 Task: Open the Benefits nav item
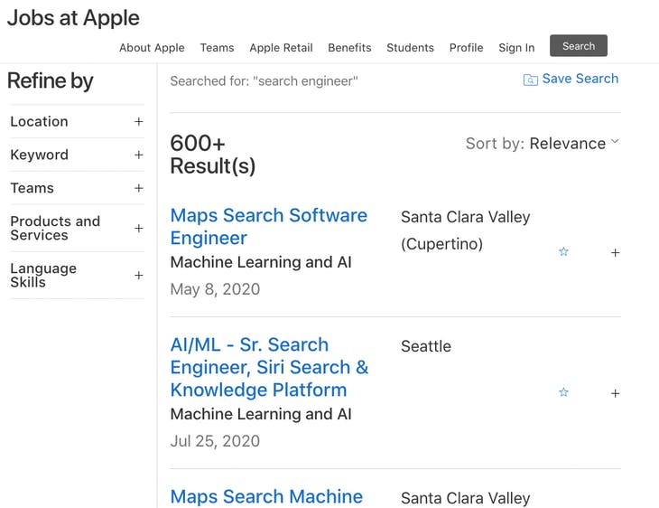(349, 48)
